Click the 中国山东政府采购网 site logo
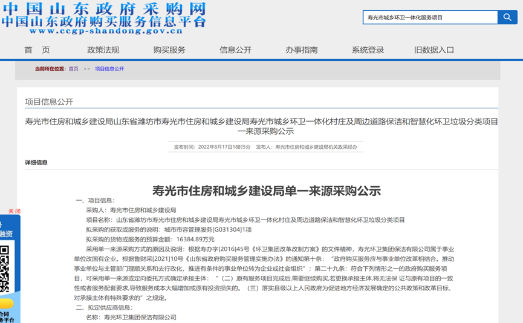The width and height of the screenshot is (523, 323). pyautogui.click(x=104, y=9)
